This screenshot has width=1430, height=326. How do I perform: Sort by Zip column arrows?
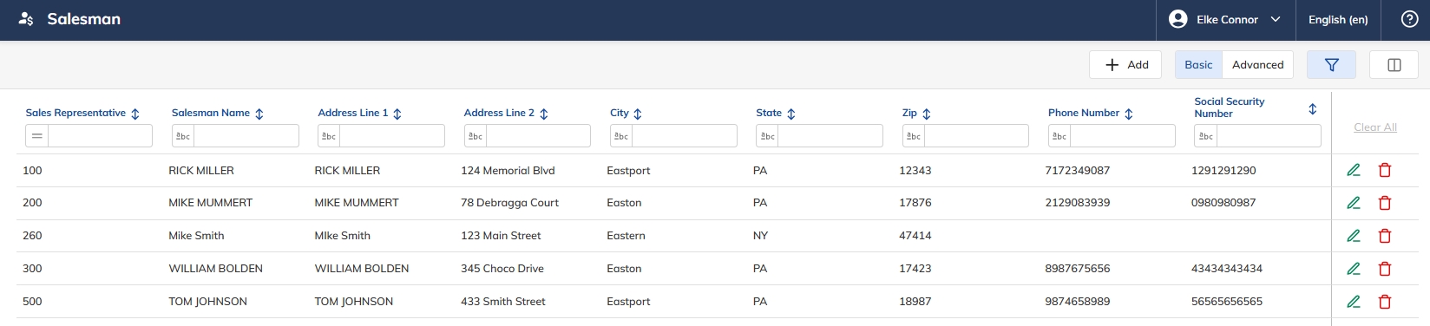[x=927, y=114]
